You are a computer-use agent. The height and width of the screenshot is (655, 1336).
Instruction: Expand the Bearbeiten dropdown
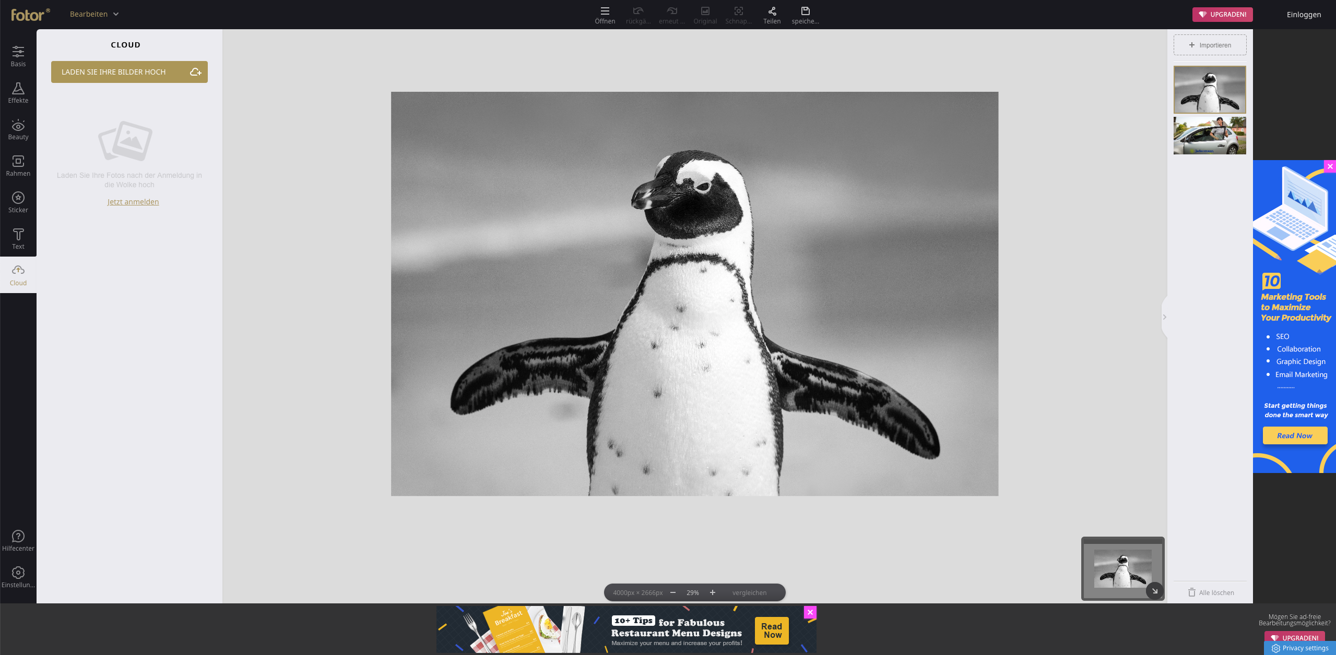click(x=94, y=14)
